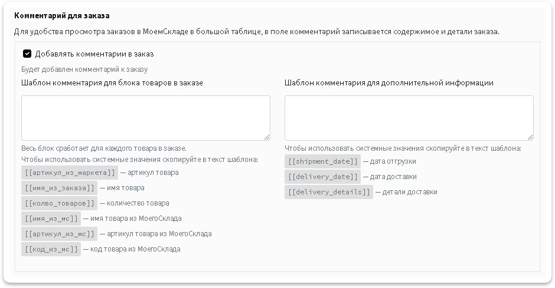Click the [[код_из_мс]] placeholder tag
555x288 pixels.
(51, 249)
